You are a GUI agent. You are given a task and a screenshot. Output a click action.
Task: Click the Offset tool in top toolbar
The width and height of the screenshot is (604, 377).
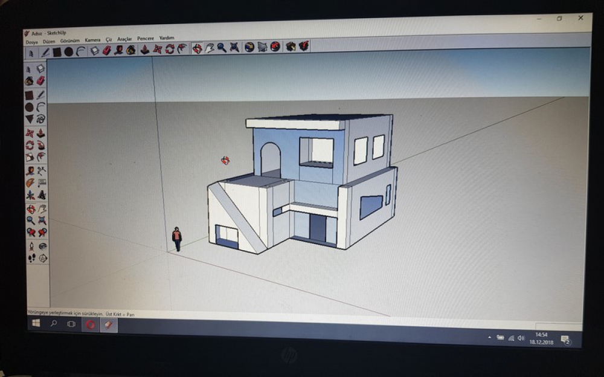click(182, 48)
